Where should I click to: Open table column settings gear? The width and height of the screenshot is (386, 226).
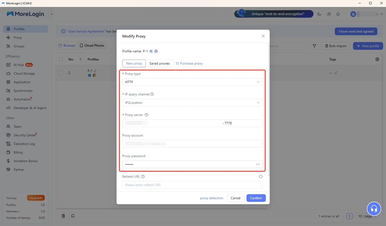click(377, 59)
